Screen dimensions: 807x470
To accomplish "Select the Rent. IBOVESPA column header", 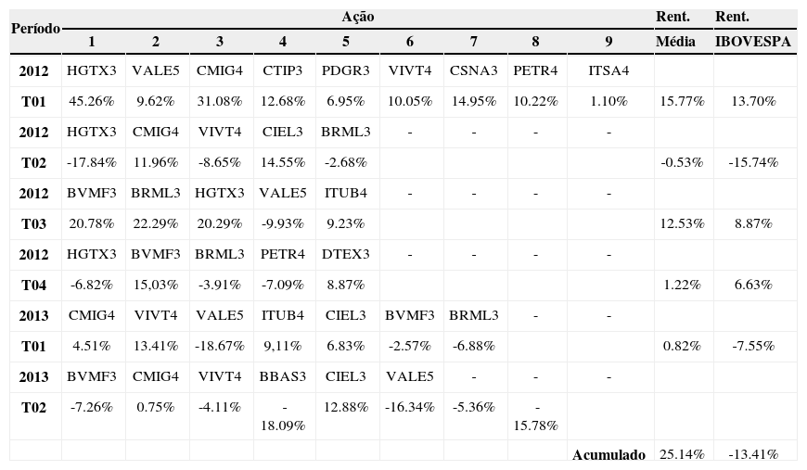I will pos(753,29).
